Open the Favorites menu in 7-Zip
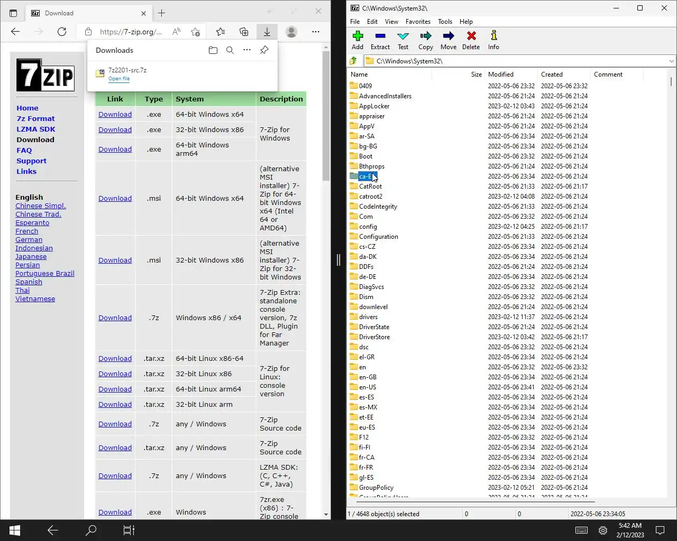Screen dimensions: 677x541 pos(418,22)
